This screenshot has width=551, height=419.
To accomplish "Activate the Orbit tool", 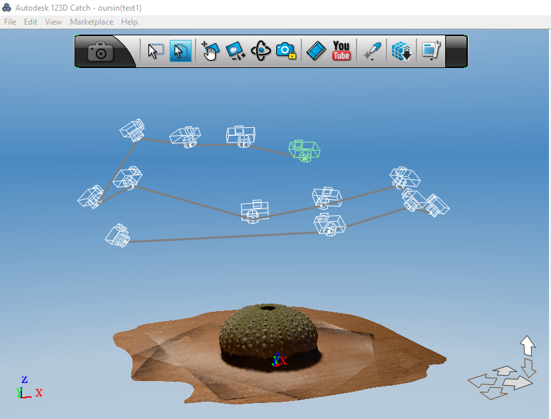I will (x=261, y=51).
